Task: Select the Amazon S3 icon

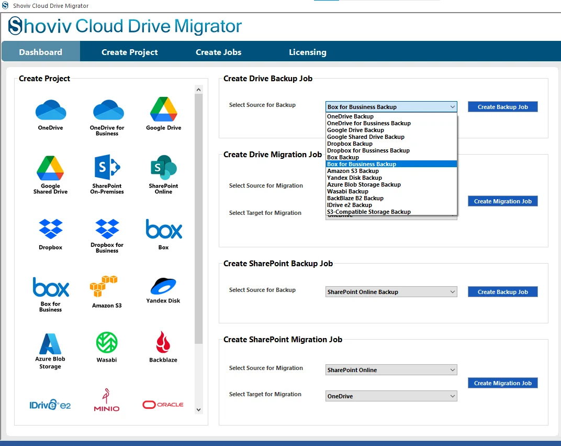Action: [104, 286]
